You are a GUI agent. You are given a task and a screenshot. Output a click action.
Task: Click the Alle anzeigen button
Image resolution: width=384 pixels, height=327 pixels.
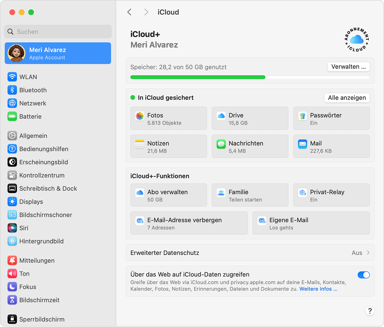tap(347, 98)
